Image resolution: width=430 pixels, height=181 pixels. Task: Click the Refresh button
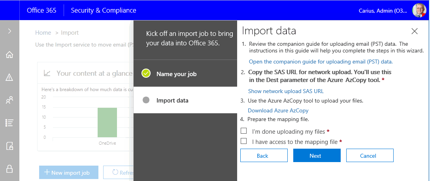tap(118, 172)
